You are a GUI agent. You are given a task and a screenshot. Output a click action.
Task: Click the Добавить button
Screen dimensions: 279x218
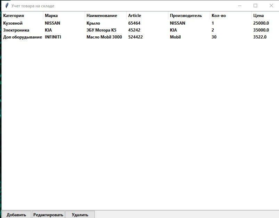coord(16,215)
